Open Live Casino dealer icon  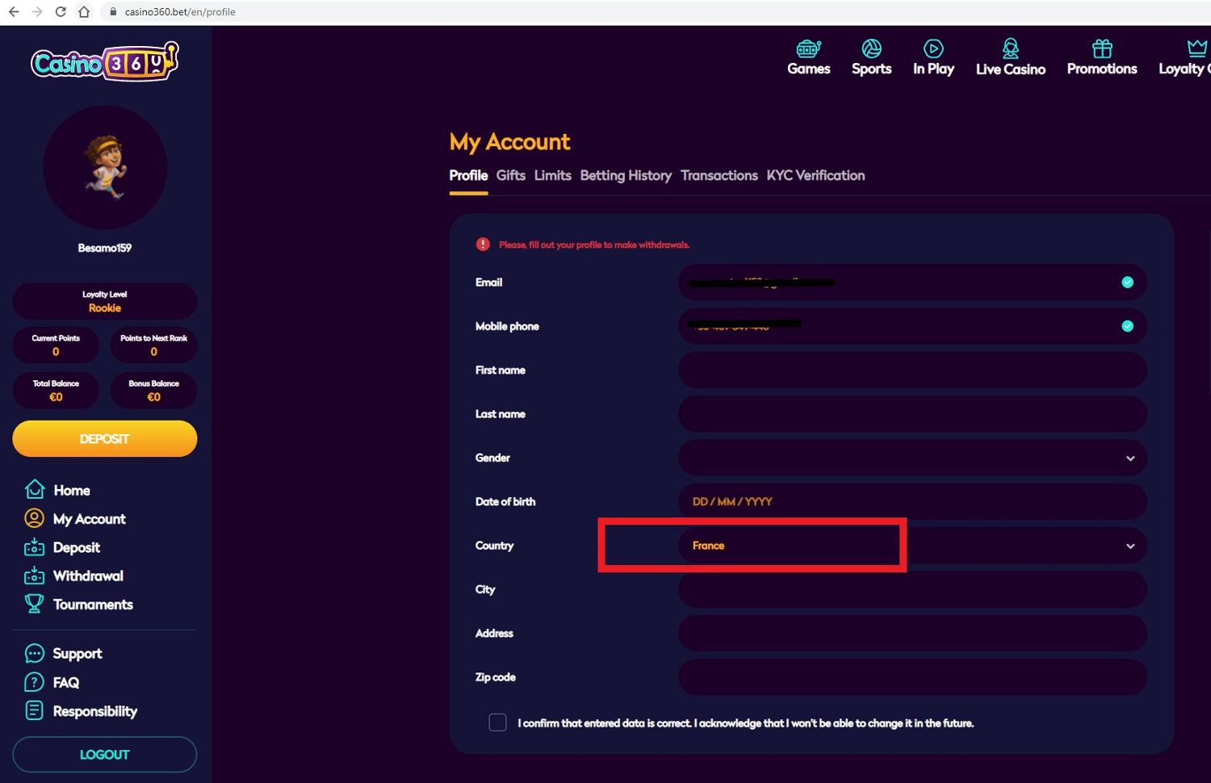click(1010, 48)
